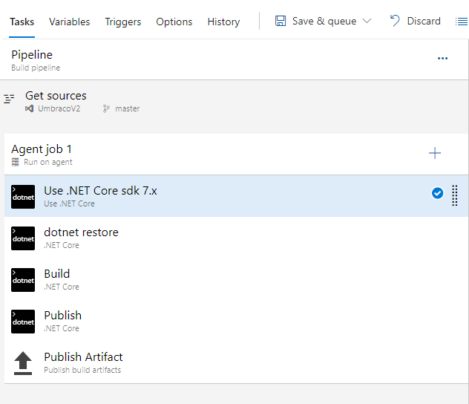Screen dimensions: 469x404
Task: Click the Publish Artifact upload arrow icon
Action: tap(23, 362)
